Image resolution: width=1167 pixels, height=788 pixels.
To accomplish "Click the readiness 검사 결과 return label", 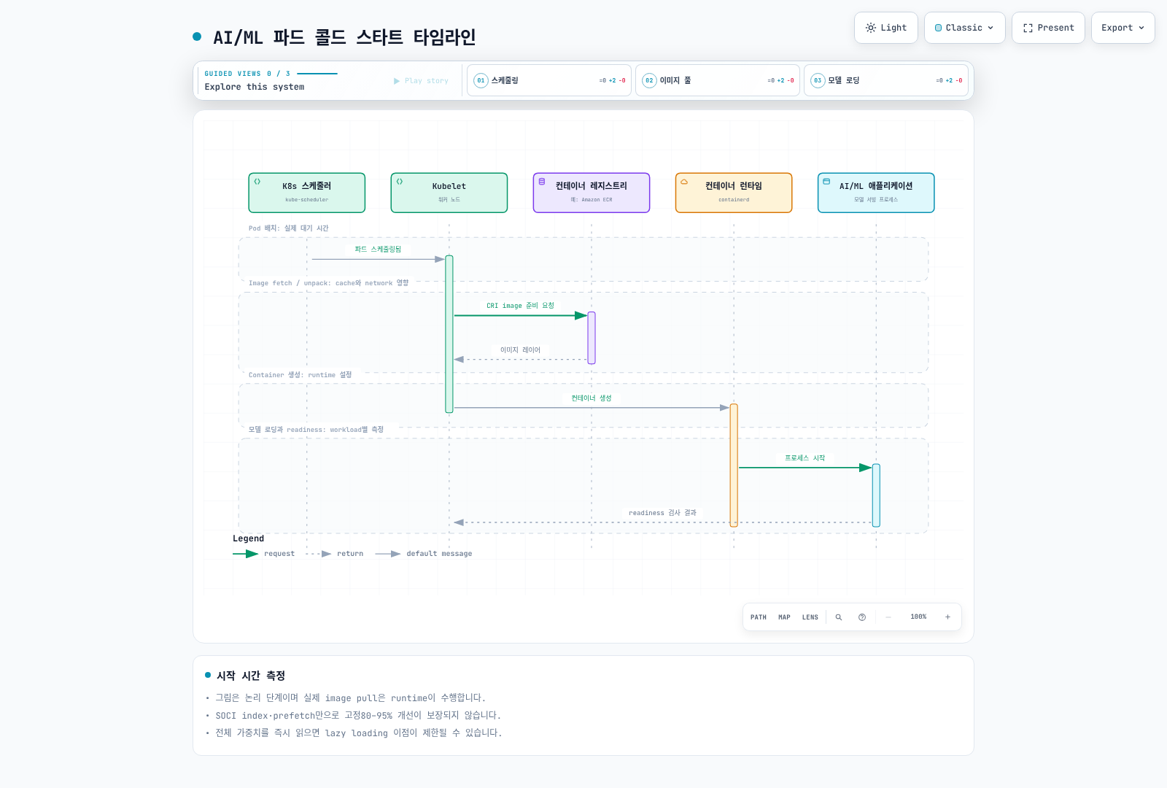I will tap(663, 513).
